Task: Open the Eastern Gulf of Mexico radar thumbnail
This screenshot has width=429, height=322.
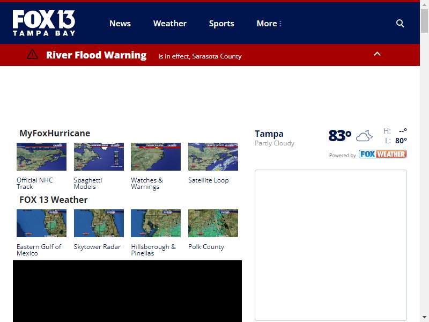Action: click(42, 223)
